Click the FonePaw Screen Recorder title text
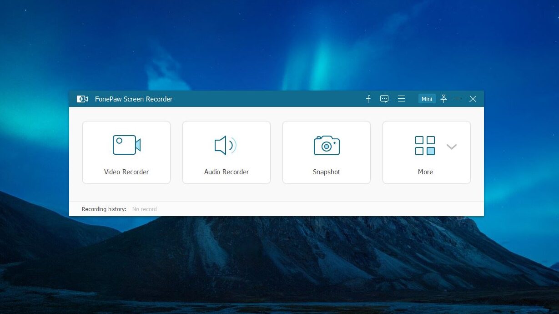The image size is (559, 314). pyautogui.click(x=134, y=99)
